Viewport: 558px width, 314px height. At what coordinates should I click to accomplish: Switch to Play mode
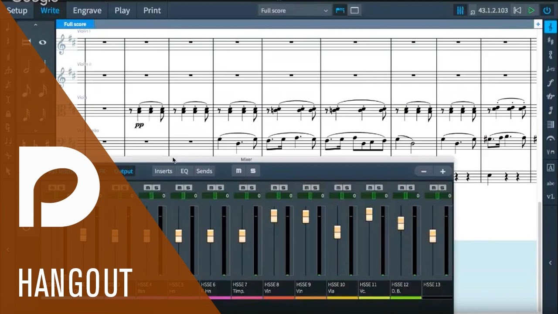(x=122, y=10)
